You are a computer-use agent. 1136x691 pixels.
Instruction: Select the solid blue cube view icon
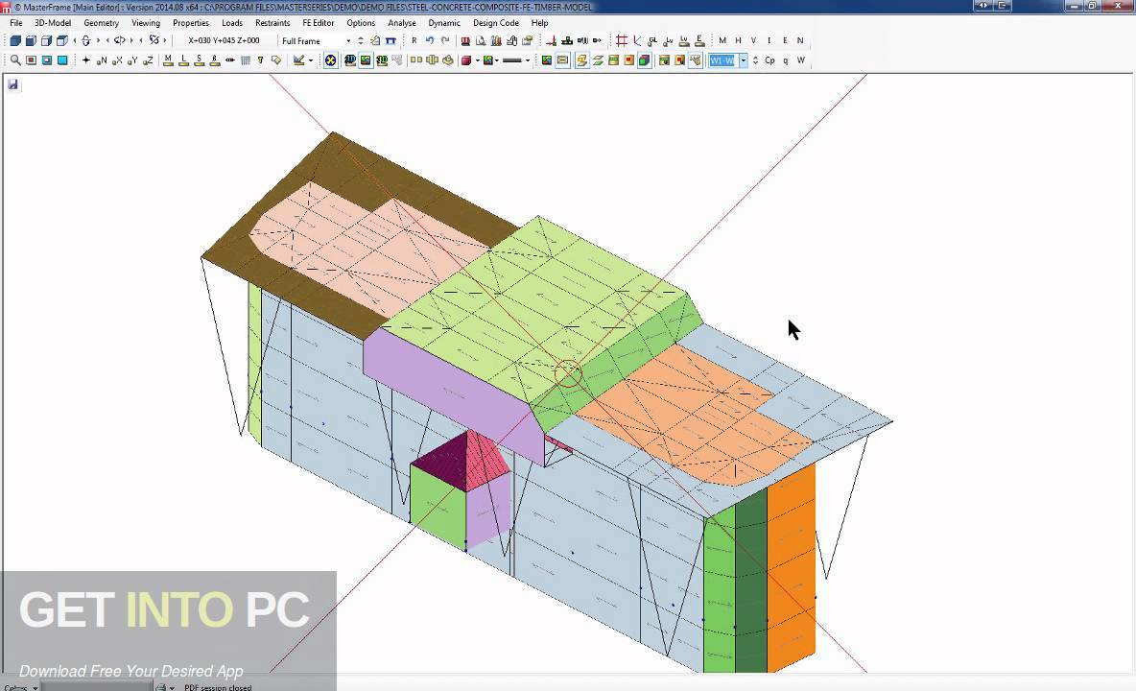(15, 40)
